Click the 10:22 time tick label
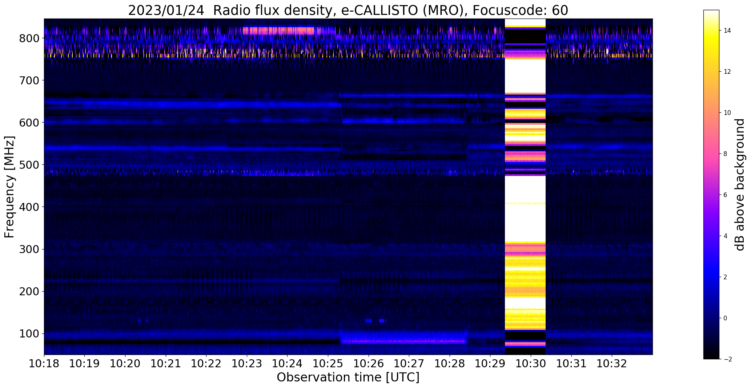Image resolution: width=751 pixels, height=388 pixels. [206, 364]
